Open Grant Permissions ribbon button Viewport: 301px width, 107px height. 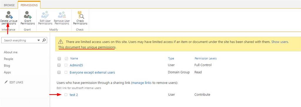click(x=28, y=18)
